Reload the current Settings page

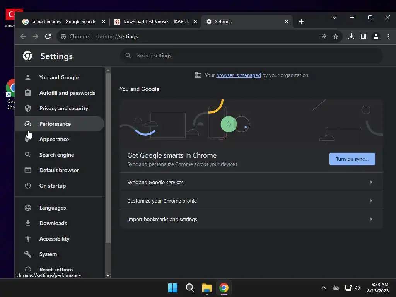pos(48,36)
